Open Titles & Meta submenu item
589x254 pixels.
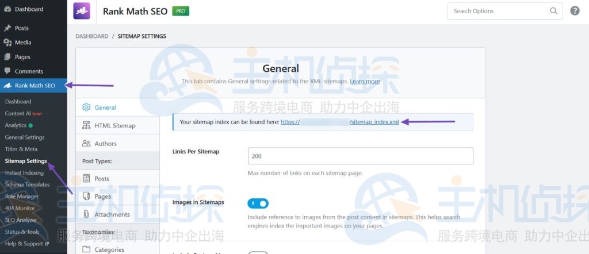(x=21, y=149)
